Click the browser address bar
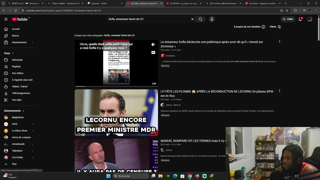This screenshot has width=320, height=180. point(150,10)
